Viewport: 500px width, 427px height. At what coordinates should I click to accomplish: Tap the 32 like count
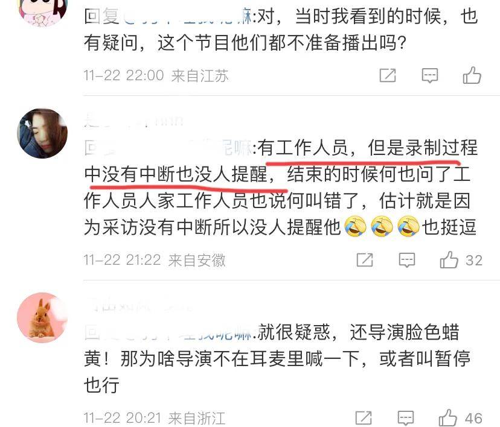click(474, 260)
